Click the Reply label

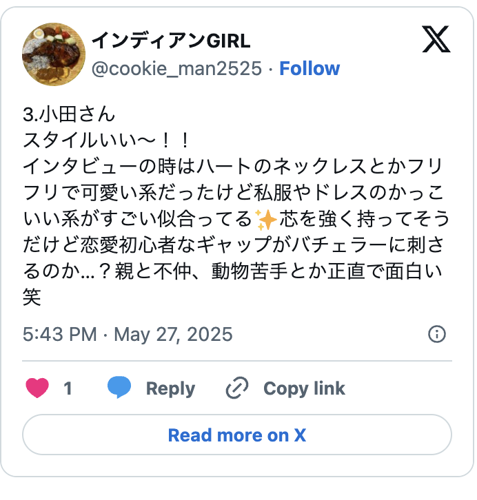pyautogui.click(x=170, y=388)
